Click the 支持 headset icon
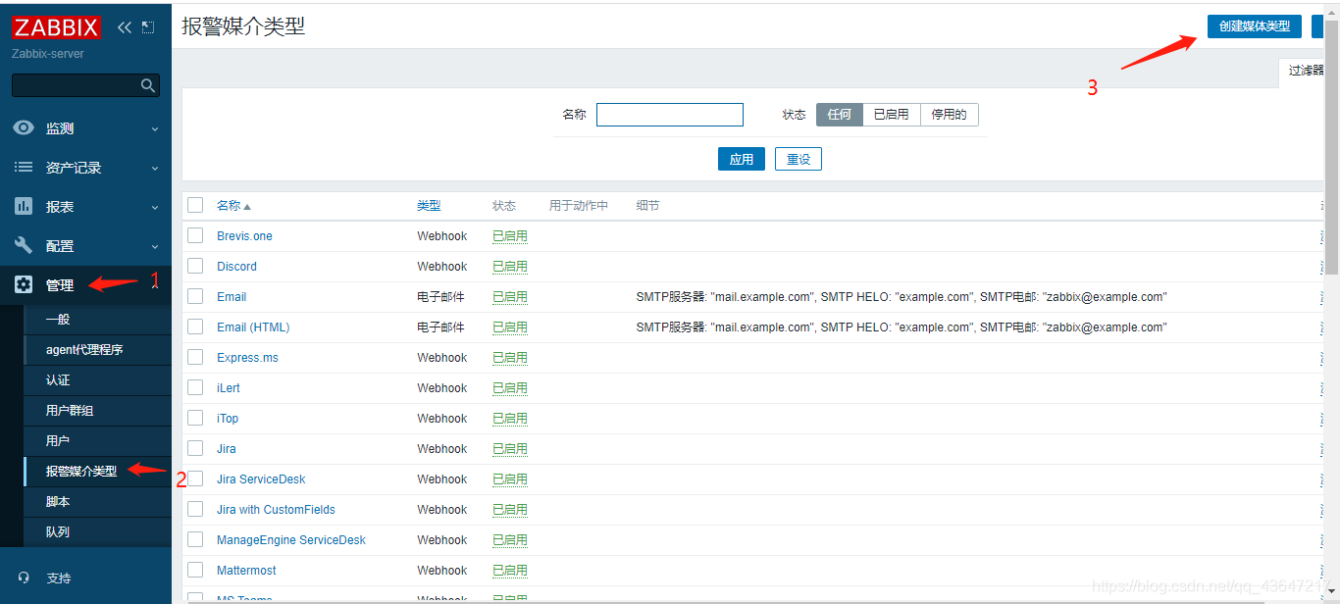 pyautogui.click(x=24, y=578)
